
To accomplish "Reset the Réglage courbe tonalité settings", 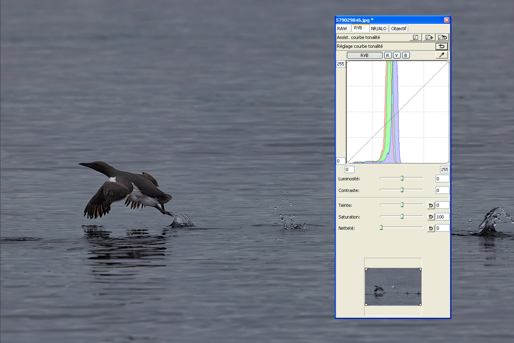I will 442,46.
